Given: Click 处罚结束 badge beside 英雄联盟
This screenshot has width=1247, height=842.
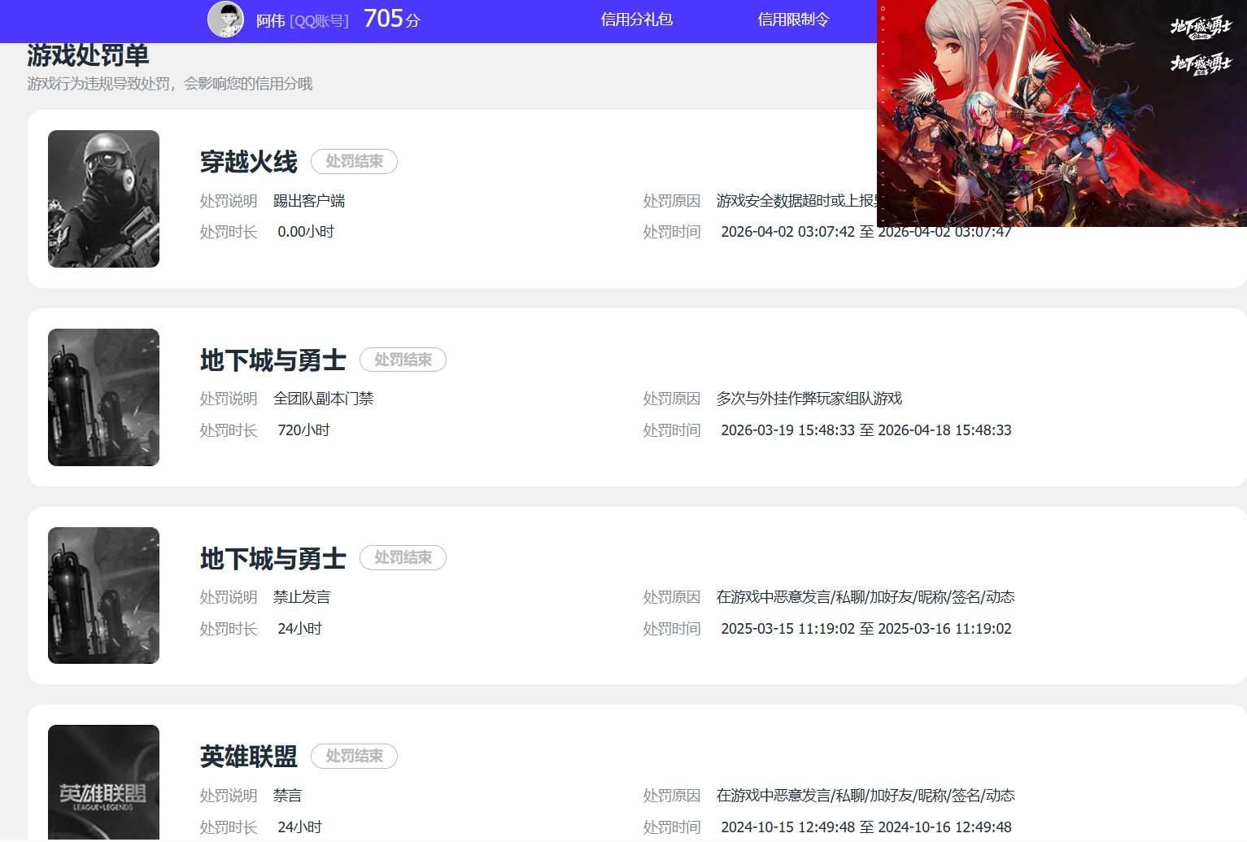Looking at the screenshot, I should click(354, 756).
